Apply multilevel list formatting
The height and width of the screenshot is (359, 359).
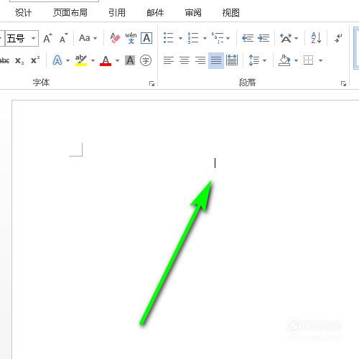point(218,38)
